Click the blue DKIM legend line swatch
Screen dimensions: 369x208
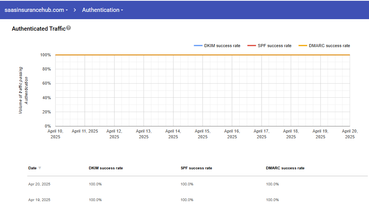pos(198,46)
